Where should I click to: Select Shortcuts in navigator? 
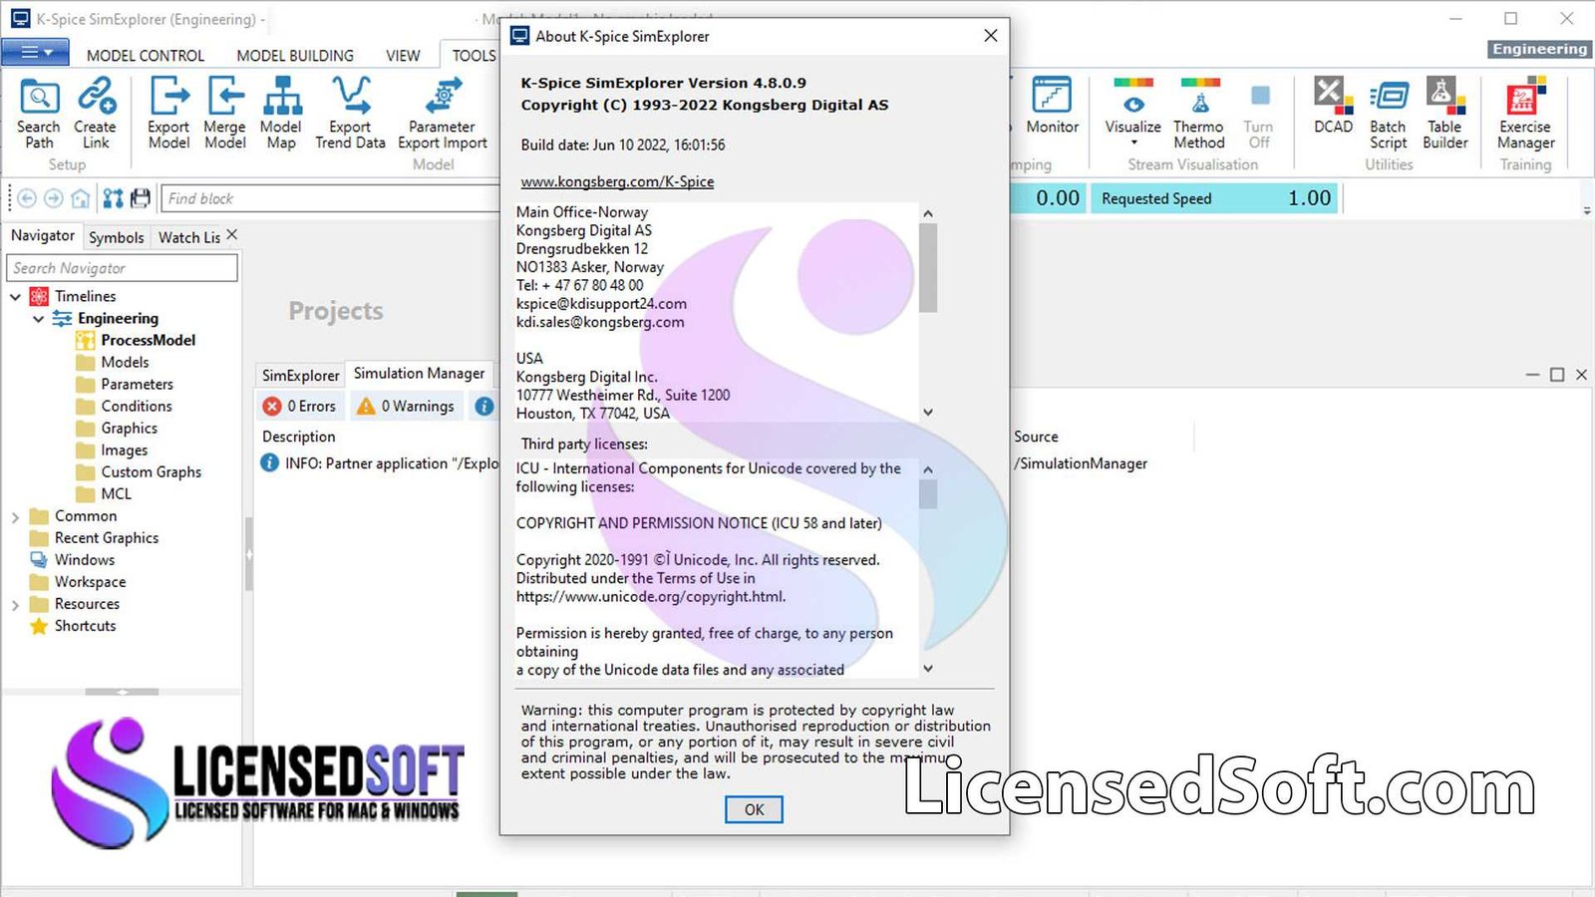(85, 626)
